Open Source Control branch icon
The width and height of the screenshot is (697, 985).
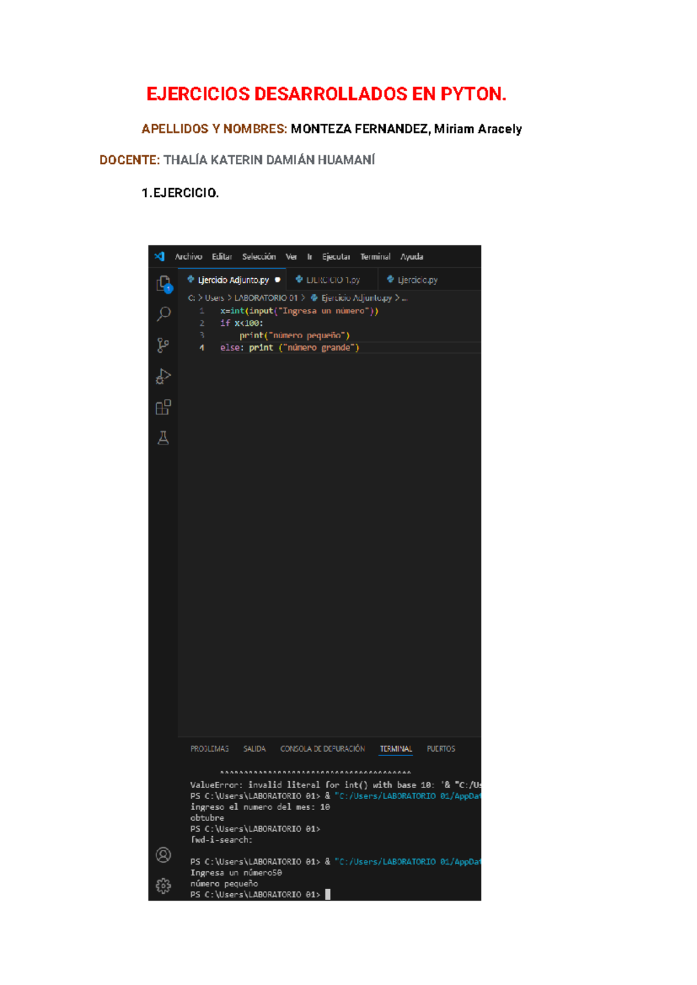[x=163, y=346]
